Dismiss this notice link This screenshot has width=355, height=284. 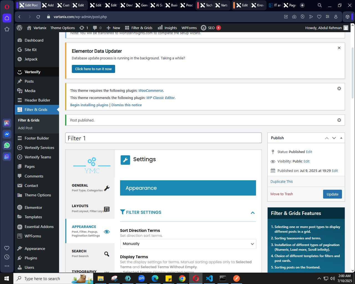(126, 105)
